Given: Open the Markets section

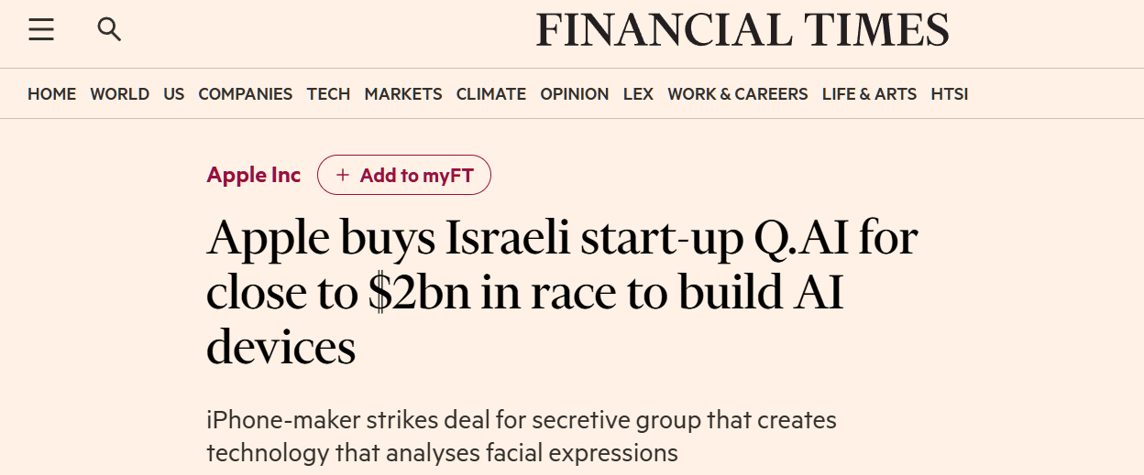Looking at the screenshot, I should coord(403,94).
